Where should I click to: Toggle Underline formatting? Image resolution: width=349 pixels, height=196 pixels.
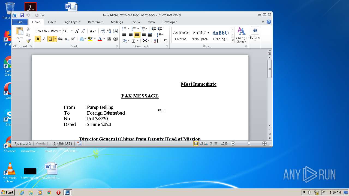click(50, 39)
